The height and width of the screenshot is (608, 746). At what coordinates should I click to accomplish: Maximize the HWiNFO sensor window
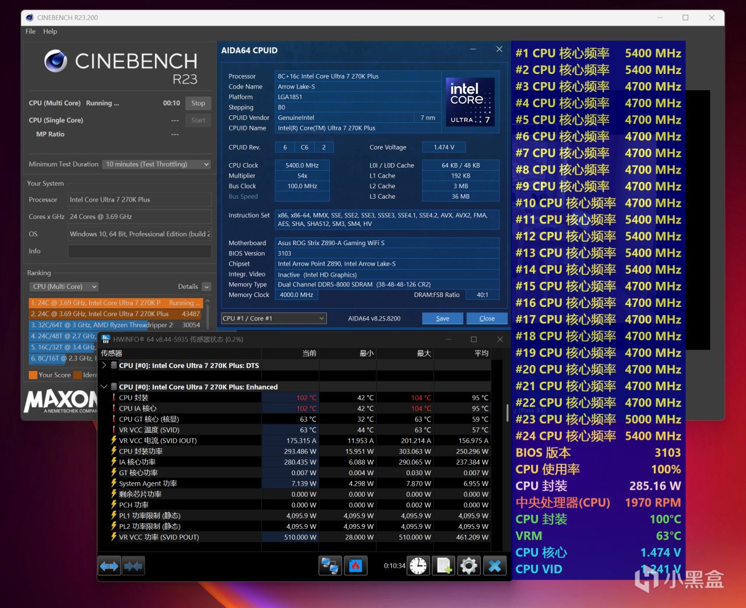point(474,339)
